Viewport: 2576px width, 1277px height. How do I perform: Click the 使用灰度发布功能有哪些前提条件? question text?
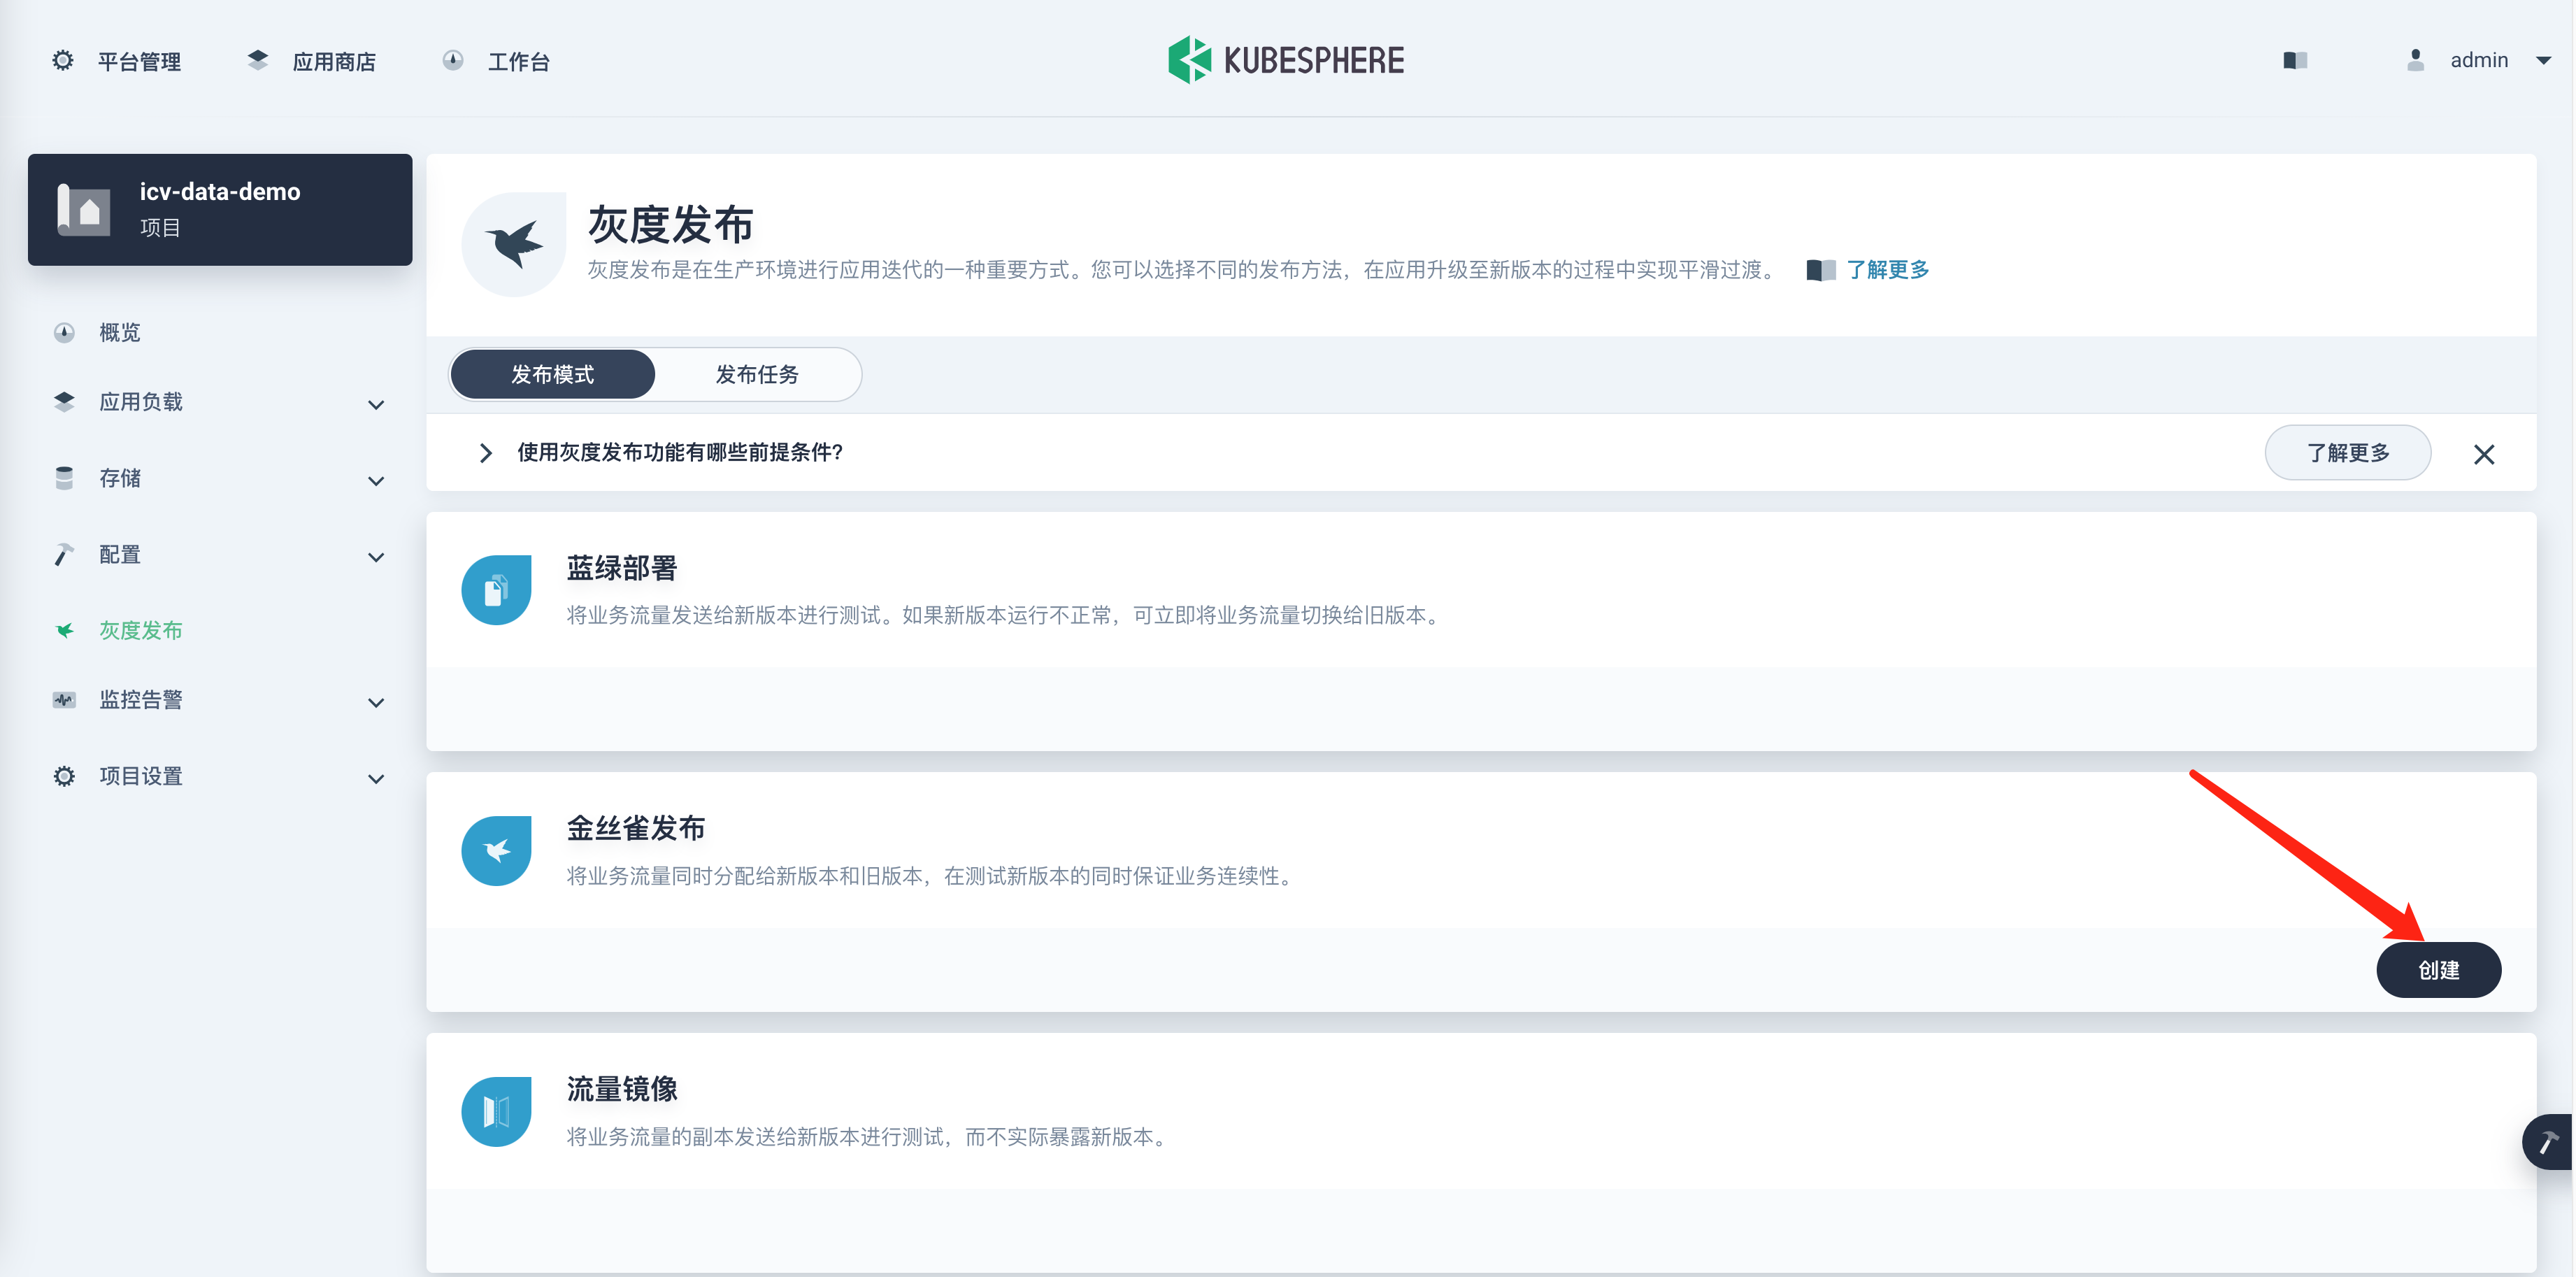point(680,452)
